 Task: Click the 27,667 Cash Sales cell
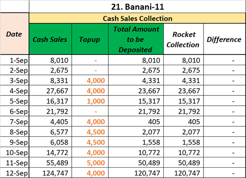(50, 91)
